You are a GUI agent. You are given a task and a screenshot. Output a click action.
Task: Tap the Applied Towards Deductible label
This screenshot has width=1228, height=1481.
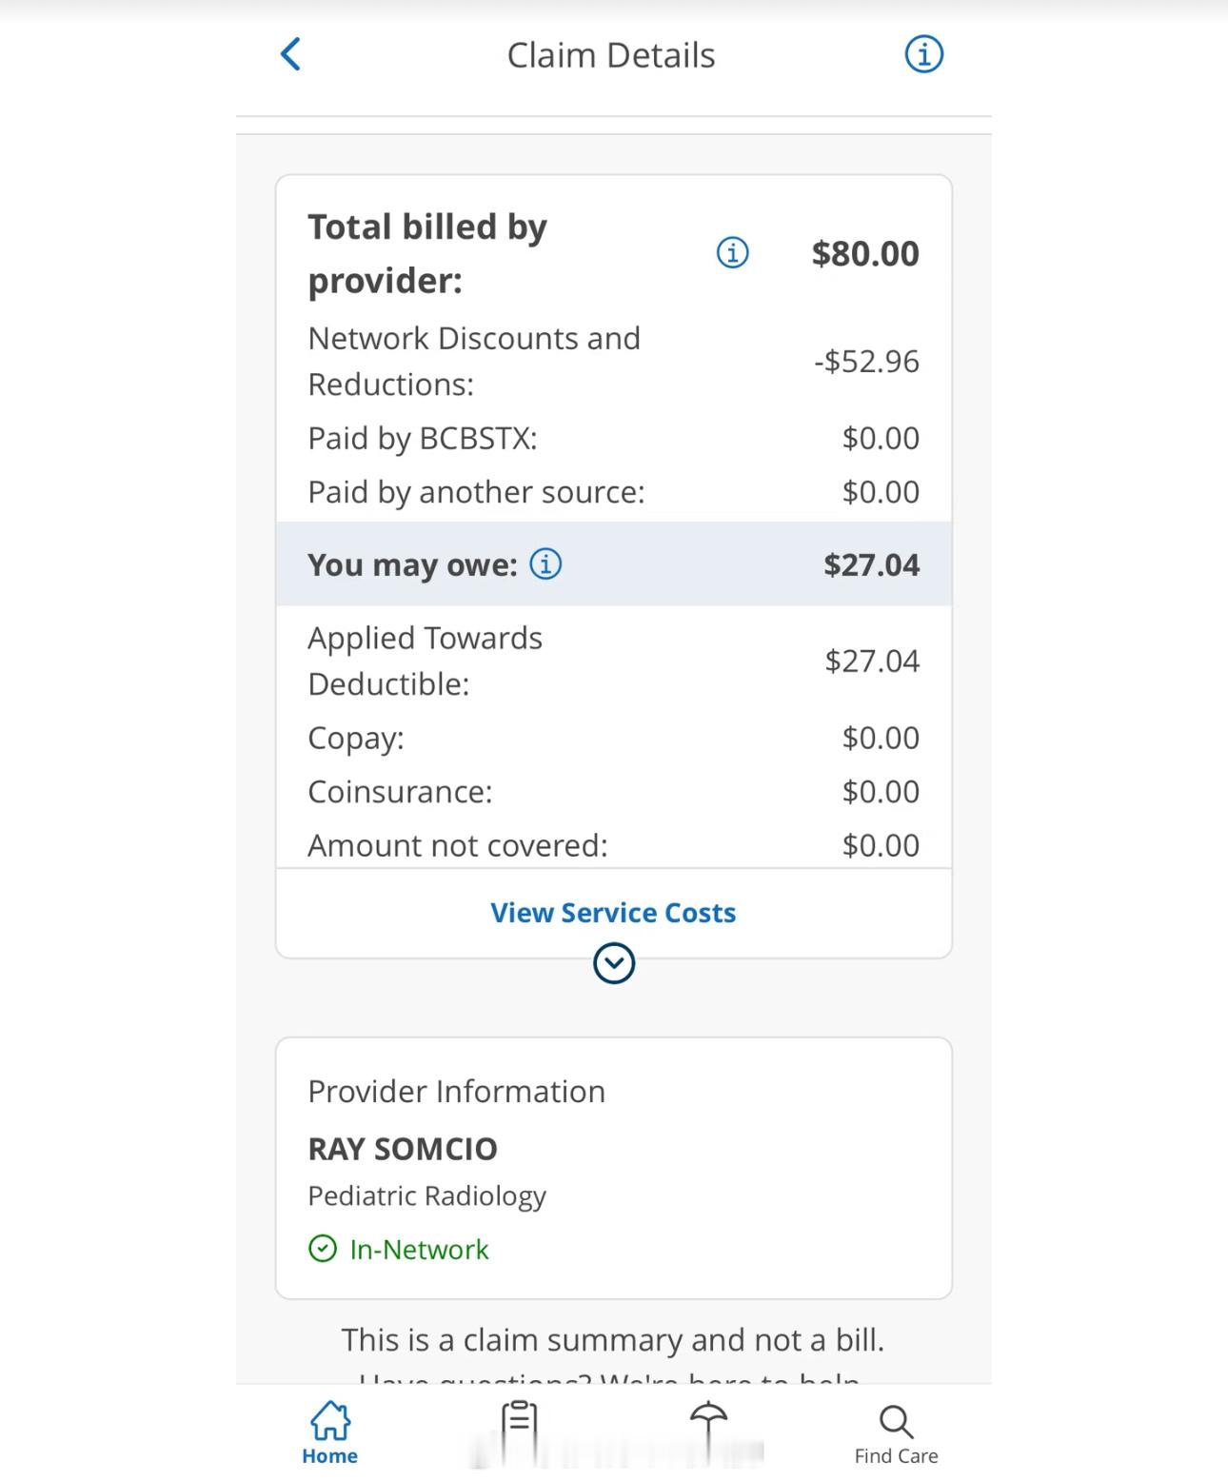point(425,661)
